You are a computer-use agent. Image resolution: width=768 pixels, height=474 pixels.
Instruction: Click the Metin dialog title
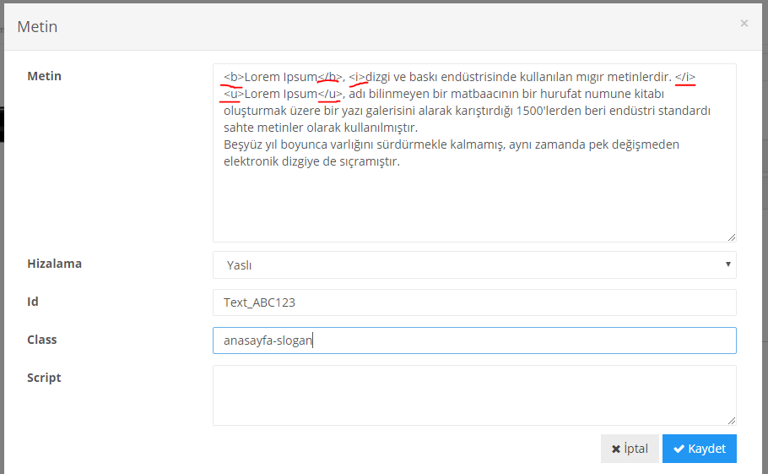click(37, 27)
